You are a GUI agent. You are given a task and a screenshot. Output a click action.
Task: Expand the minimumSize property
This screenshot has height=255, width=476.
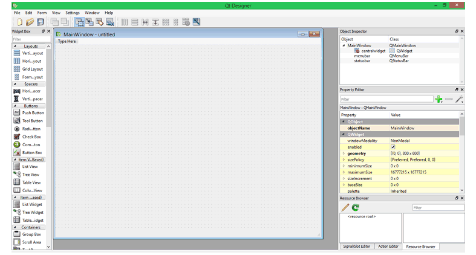click(344, 166)
